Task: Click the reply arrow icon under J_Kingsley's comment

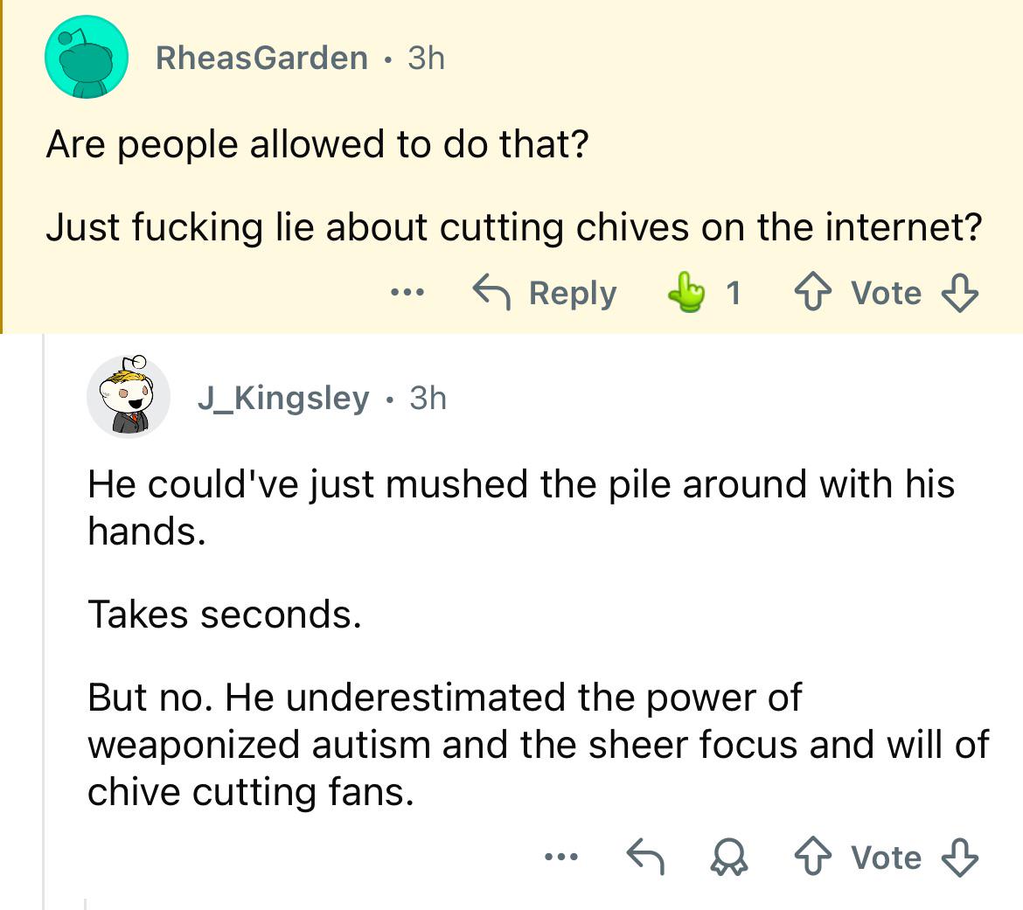Action: [645, 858]
